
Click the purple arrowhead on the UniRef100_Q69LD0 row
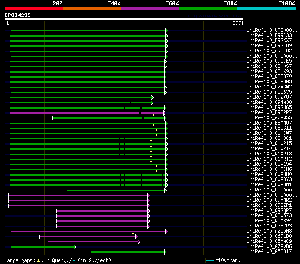[x=137, y=236]
